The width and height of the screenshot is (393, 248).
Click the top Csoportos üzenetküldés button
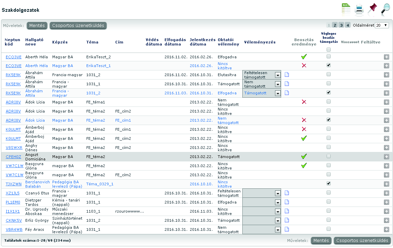[x=78, y=26]
